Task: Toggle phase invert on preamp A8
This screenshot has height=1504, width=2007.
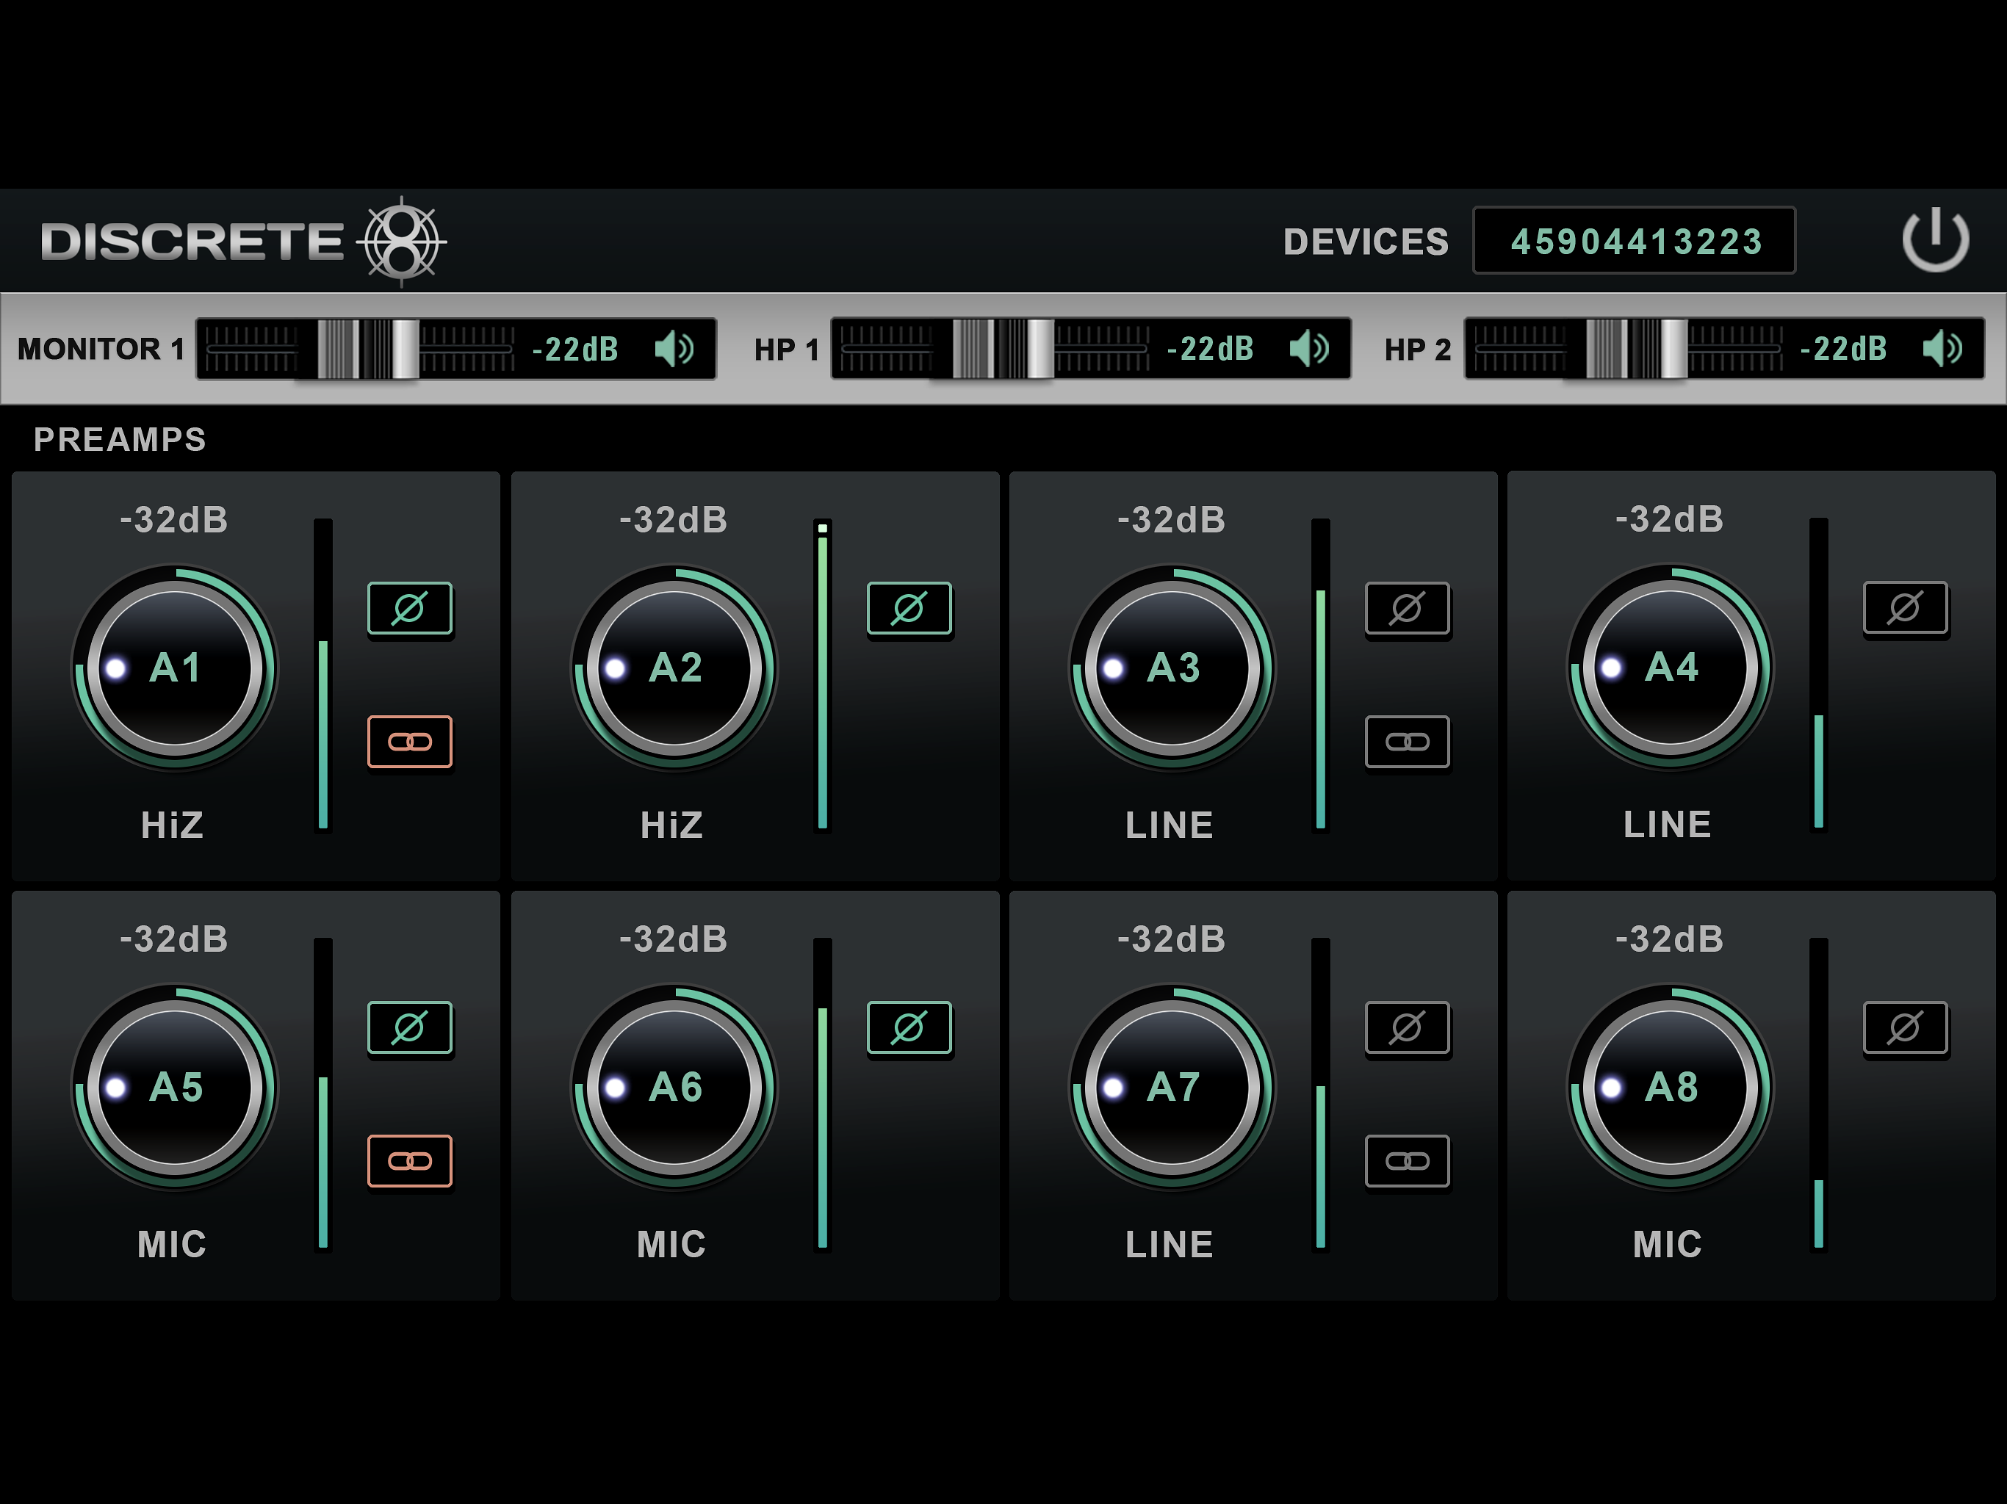Action: pos(1904,1027)
